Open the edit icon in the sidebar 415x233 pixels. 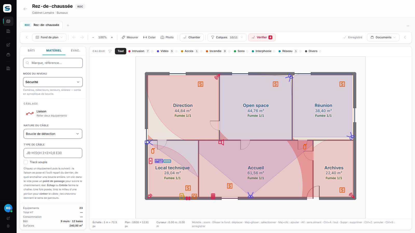pos(8,45)
